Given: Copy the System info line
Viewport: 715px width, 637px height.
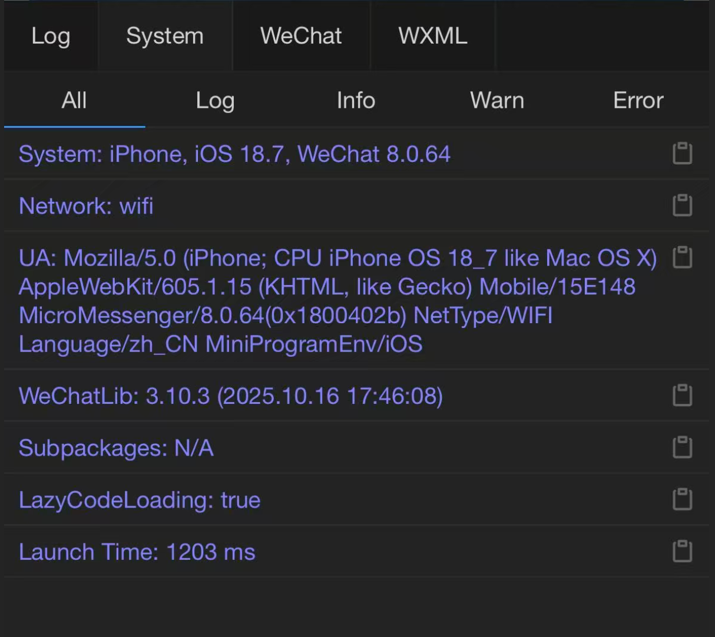Looking at the screenshot, I should (682, 154).
